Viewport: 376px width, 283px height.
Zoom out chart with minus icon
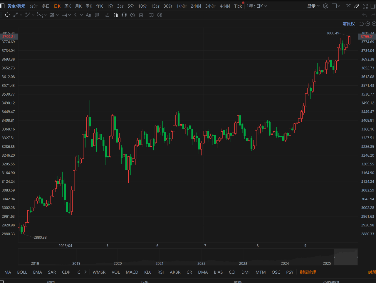368,24
